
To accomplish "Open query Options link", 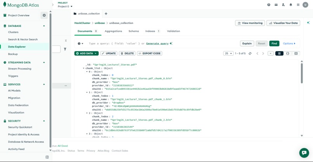I will pyautogui.click(x=289, y=44).
